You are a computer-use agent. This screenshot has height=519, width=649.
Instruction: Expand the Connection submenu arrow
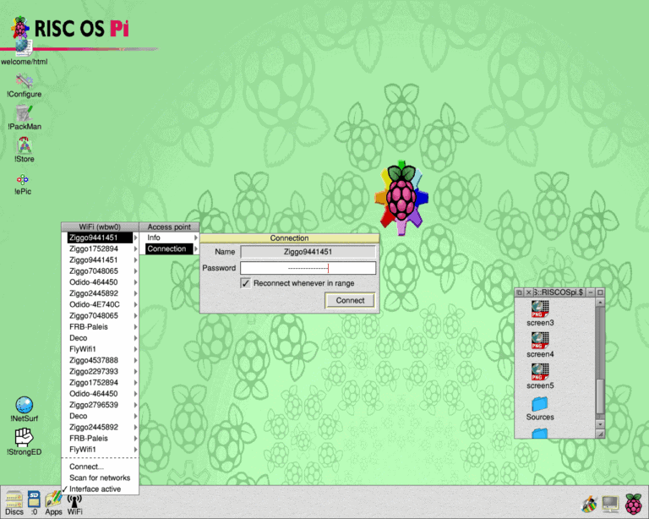coord(196,249)
